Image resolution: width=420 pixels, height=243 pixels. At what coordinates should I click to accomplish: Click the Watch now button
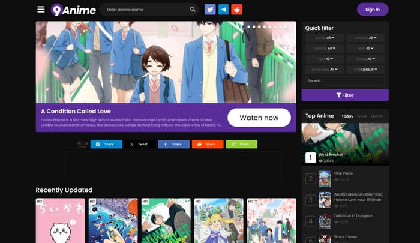click(259, 118)
